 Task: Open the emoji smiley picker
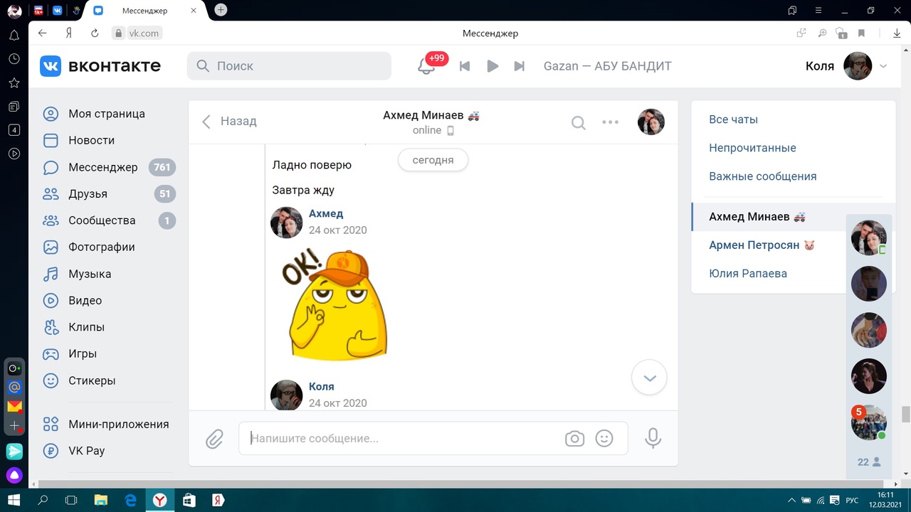click(604, 439)
